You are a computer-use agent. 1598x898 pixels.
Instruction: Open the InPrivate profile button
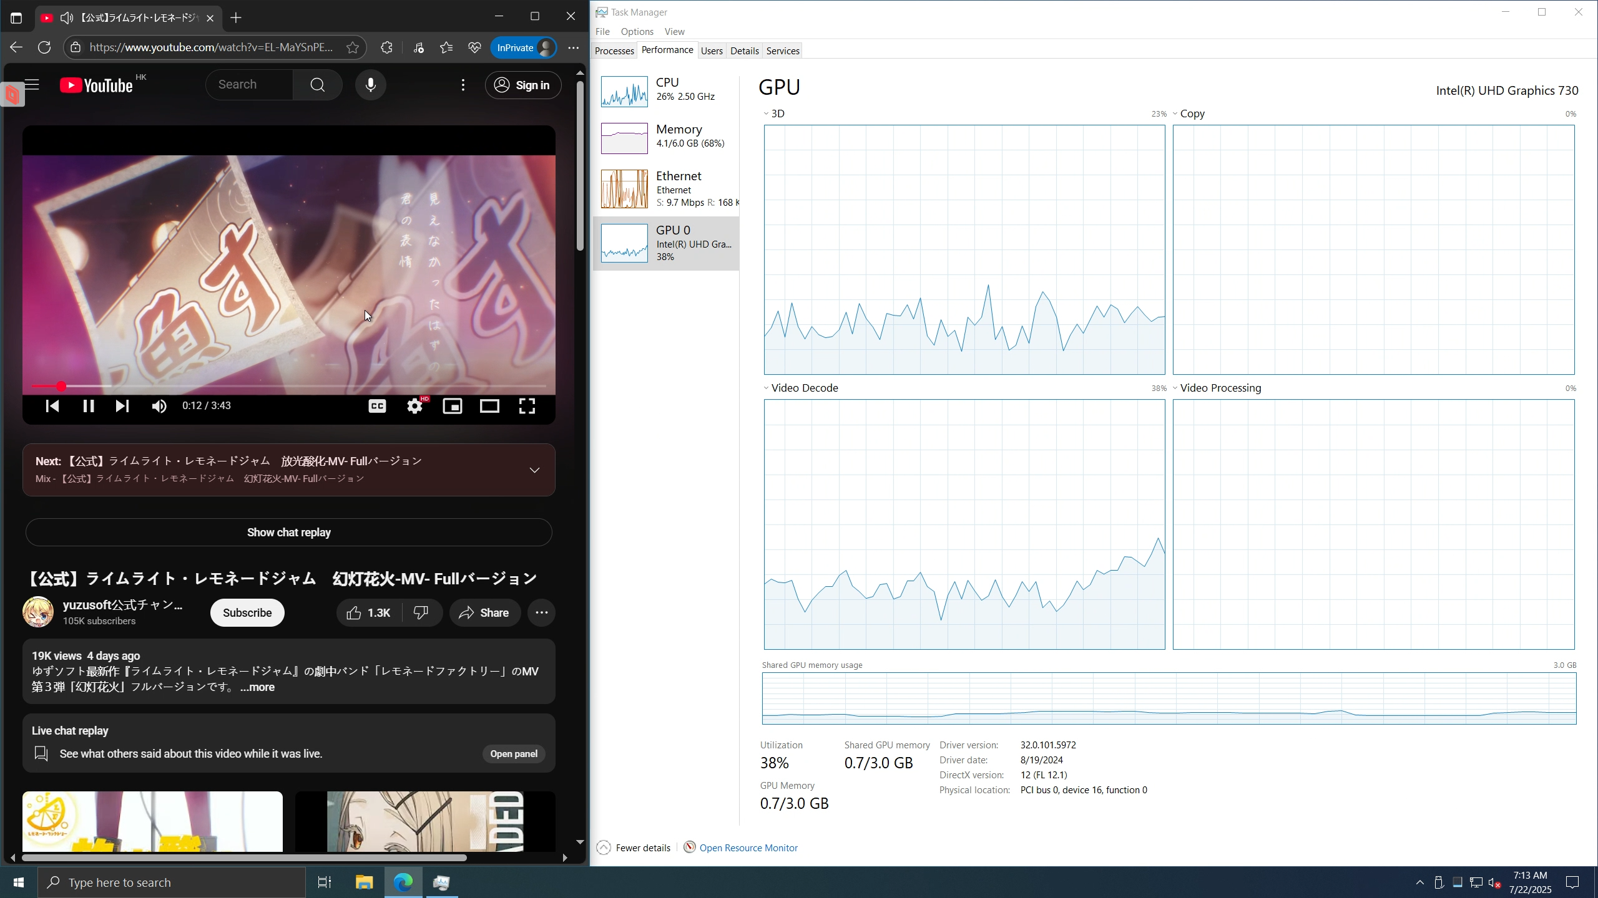524,47
